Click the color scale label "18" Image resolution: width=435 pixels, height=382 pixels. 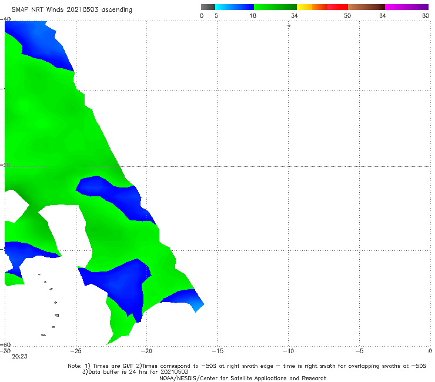coord(253,15)
